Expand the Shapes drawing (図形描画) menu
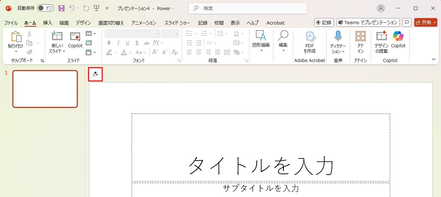 [261, 41]
